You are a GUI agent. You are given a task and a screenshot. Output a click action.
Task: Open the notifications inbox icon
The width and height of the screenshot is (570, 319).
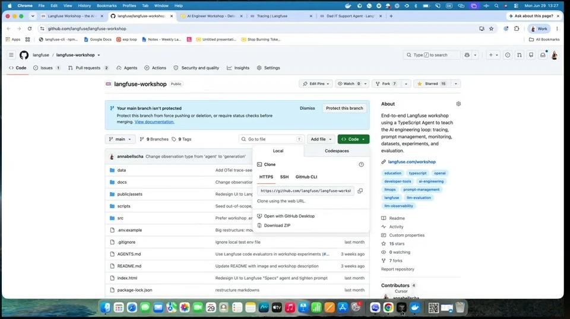click(542, 55)
